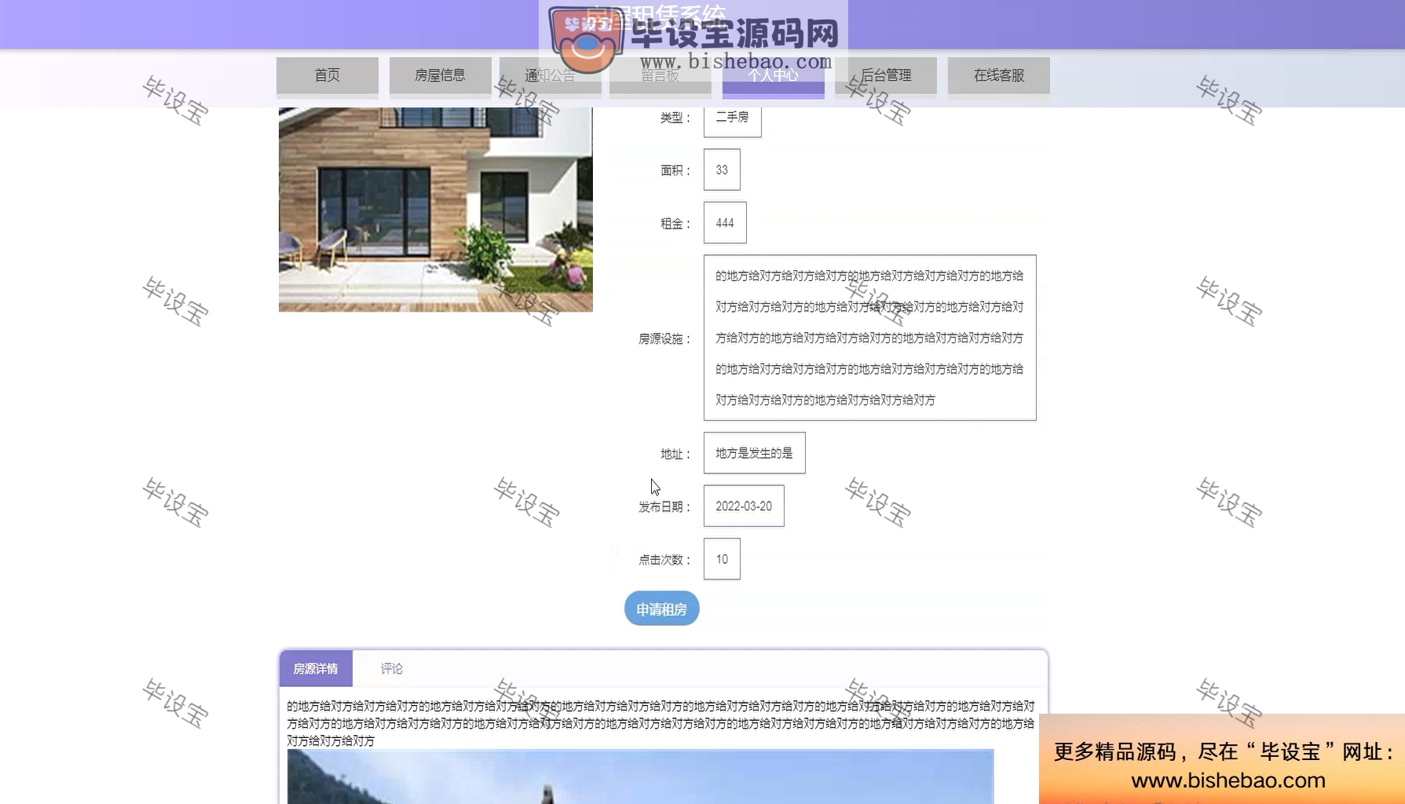Switch to the 评论 tab
Image resolution: width=1405 pixels, height=804 pixels.
(391, 669)
